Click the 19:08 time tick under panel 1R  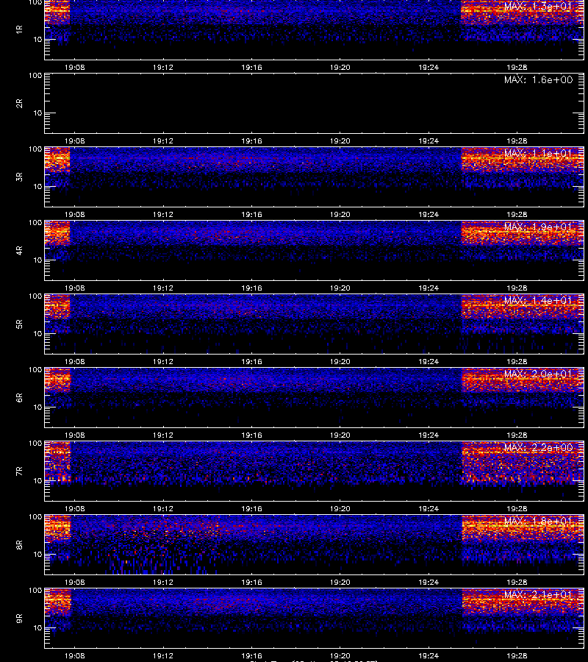coord(75,68)
